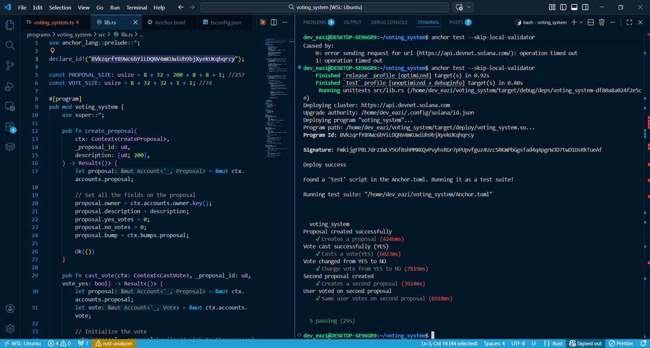The image size is (650, 348).
Task: Launch new terminal with plus icon
Action: point(574,22)
